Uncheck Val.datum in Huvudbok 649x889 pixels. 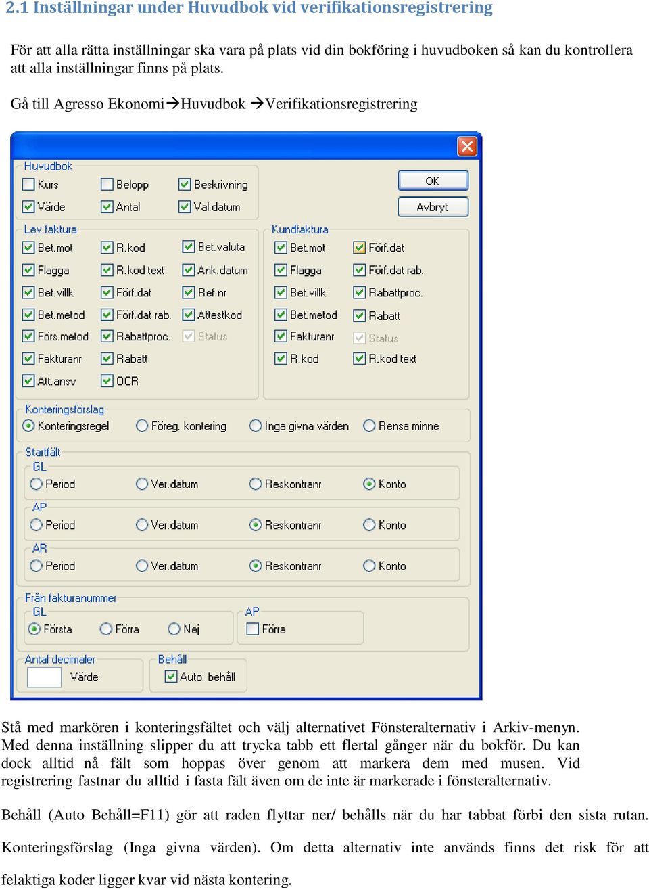coord(185,207)
